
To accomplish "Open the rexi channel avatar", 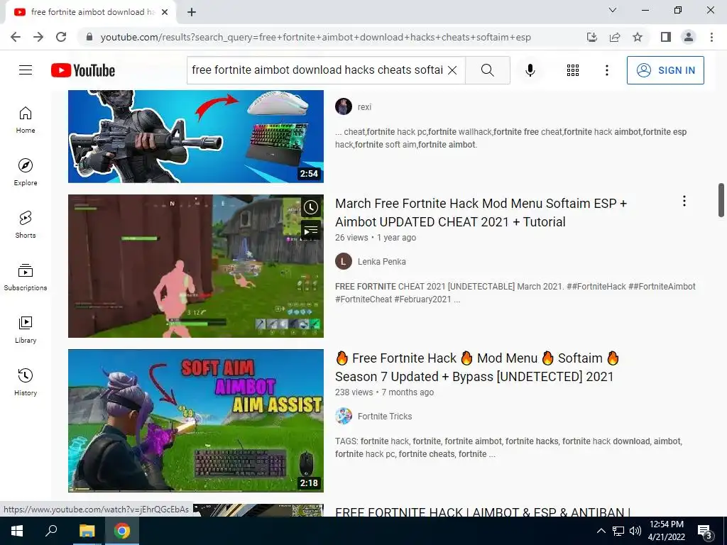I will pos(344,106).
